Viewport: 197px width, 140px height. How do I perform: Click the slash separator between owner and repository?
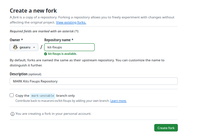[x=41, y=47]
